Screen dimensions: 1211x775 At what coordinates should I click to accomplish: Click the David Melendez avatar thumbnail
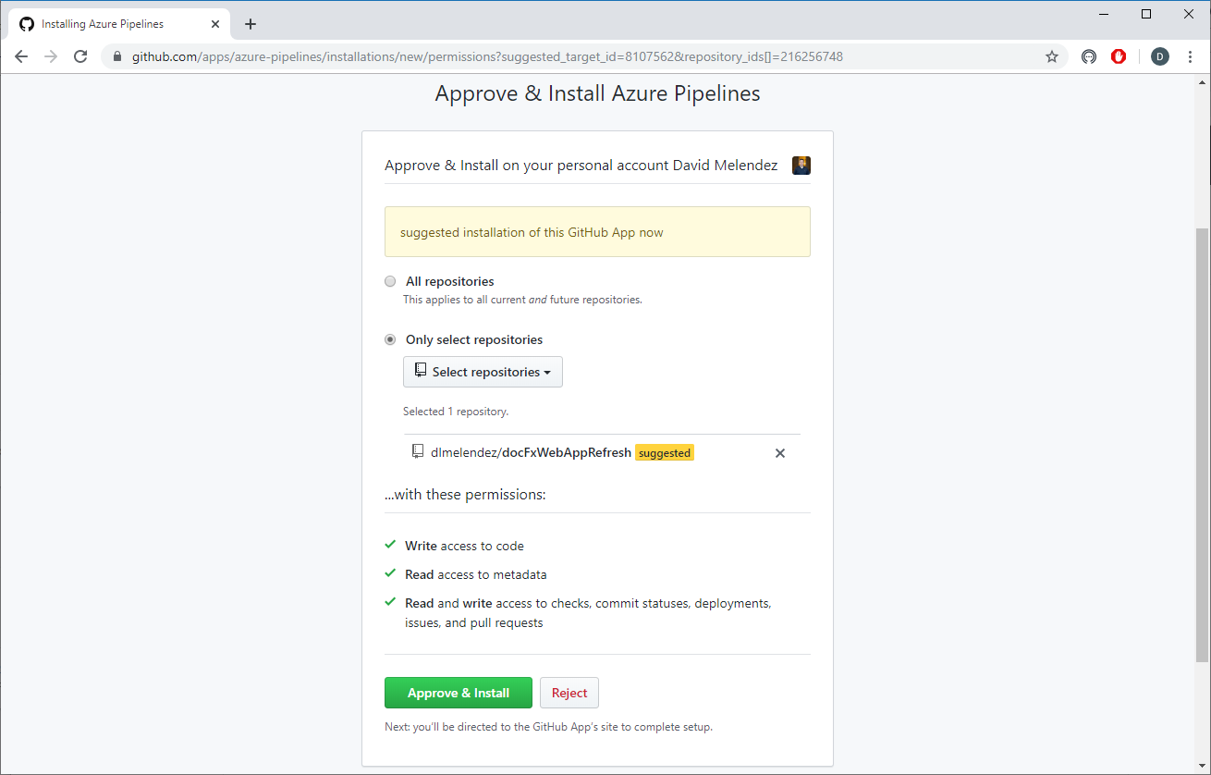pyautogui.click(x=801, y=166)
